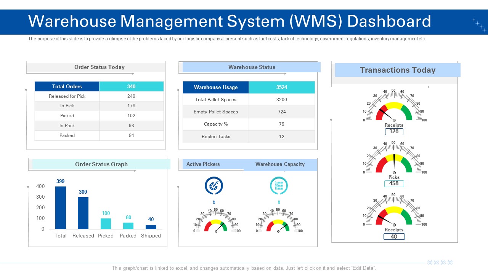The image size is (488, 274).
Task: Select the teal Picked bar in the graph
Action: [x=106, y=224]
